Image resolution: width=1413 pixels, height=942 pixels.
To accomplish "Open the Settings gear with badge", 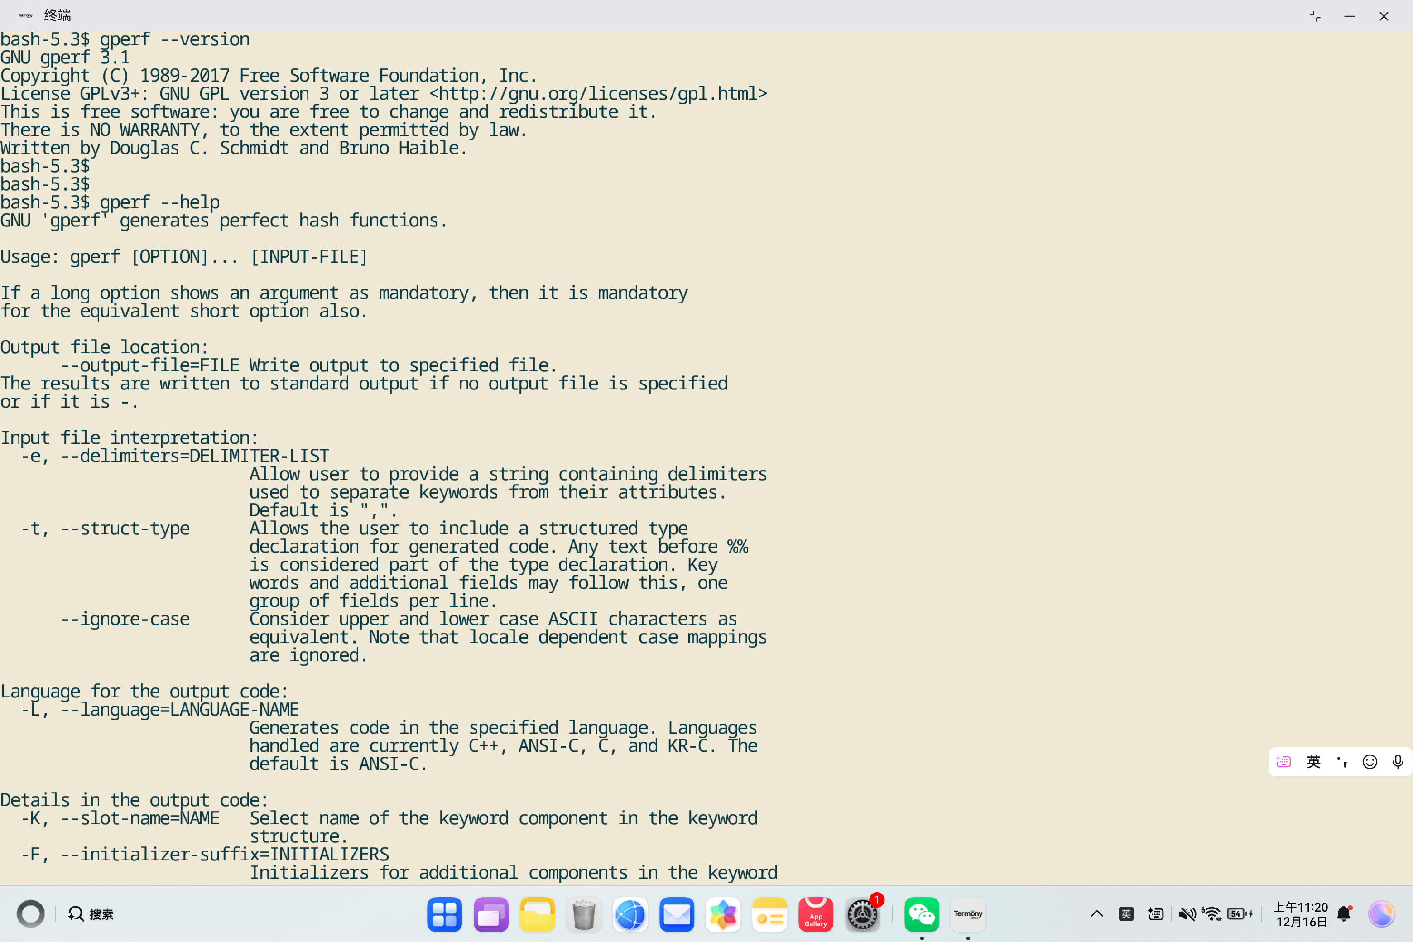I will [x=863, y=914].
